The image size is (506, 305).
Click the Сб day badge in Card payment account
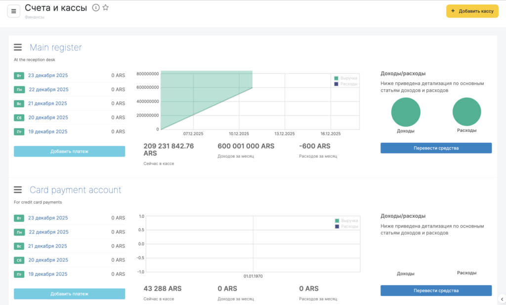click(x=19, y=260)
